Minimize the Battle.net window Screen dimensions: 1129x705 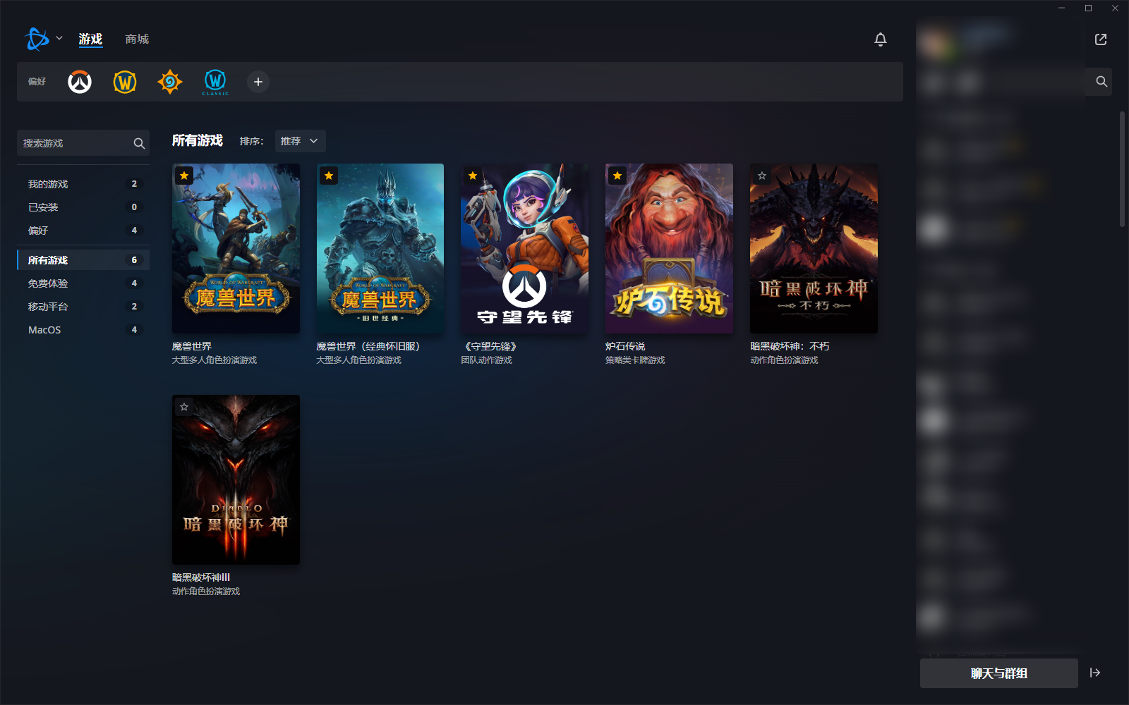pos(1061,8)
